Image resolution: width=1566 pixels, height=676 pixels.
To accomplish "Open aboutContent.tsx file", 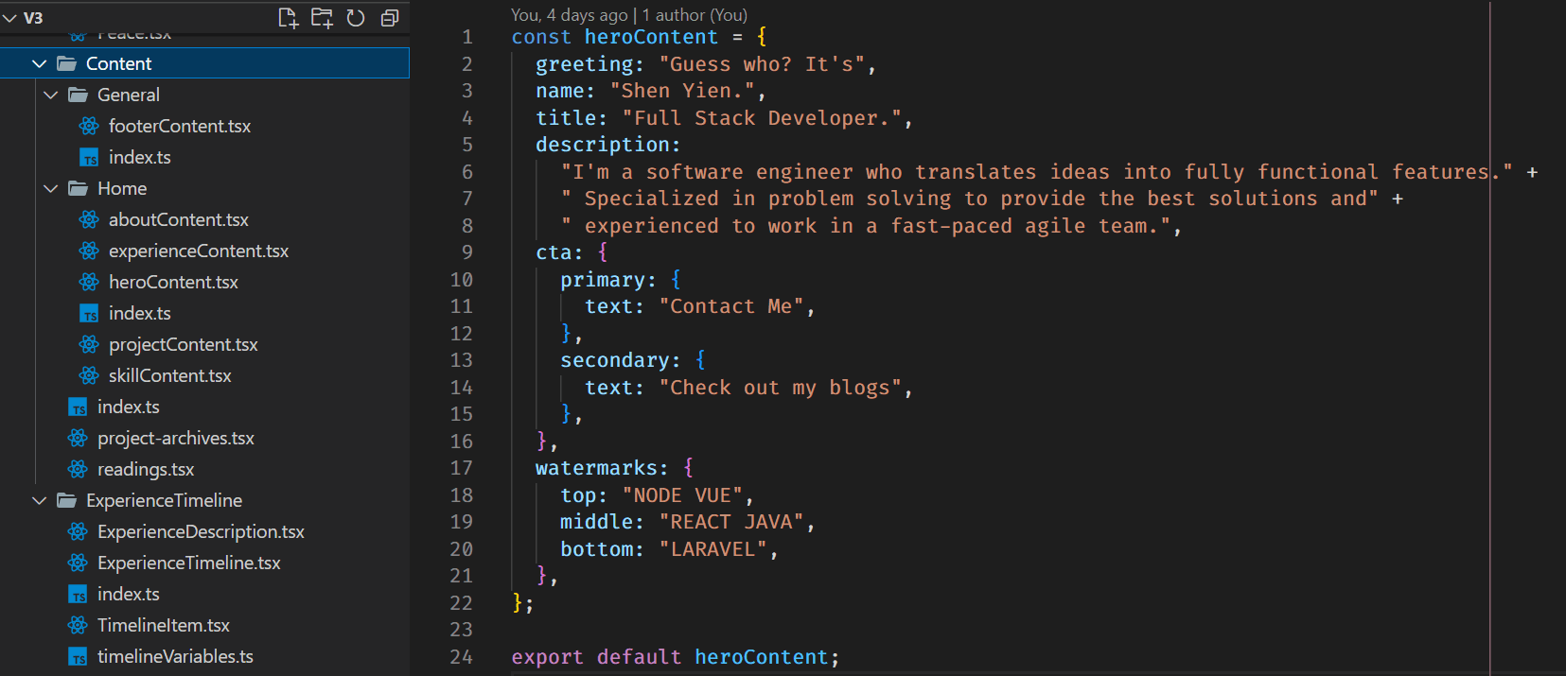I will (x=178, y=219).
